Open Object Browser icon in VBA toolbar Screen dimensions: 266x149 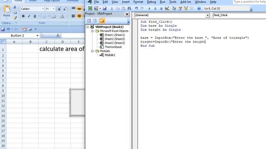186,8
